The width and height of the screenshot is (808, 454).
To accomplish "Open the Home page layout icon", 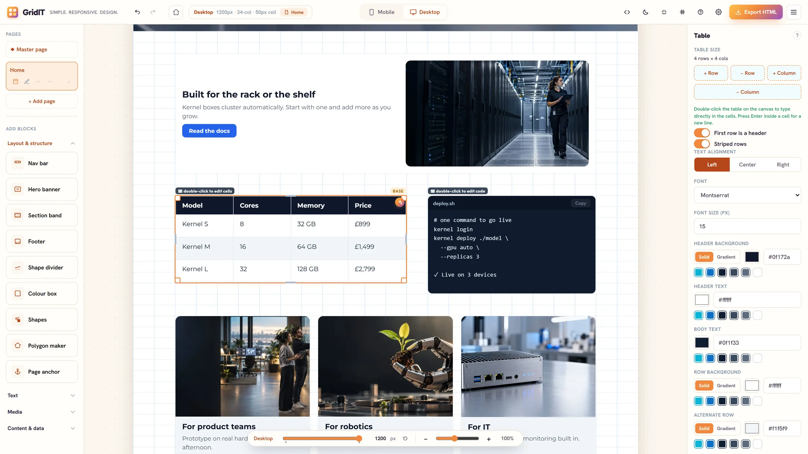I will coord(15,81).
